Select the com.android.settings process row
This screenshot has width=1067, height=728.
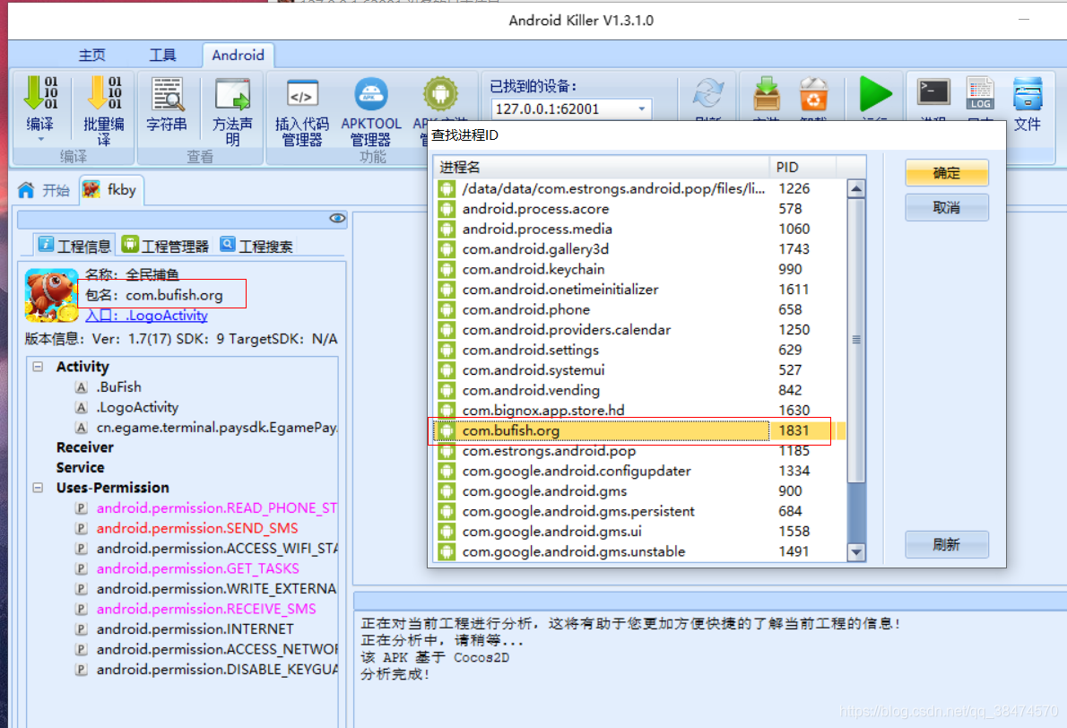(638, 350)
